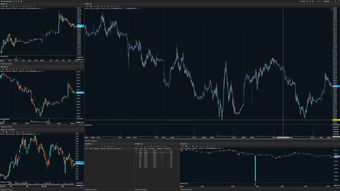This screenshot has width=340, height=191.
Task: Click the first toolbar icon in the empty watchlist panel
Action: (x=88, y=146)
